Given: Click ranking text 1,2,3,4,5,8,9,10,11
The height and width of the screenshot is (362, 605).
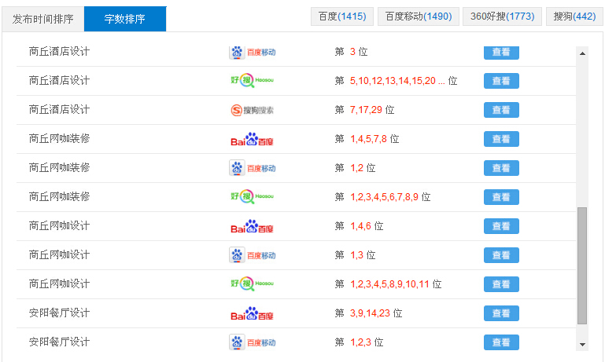Looking at the screenshot, I should [389, 284].
